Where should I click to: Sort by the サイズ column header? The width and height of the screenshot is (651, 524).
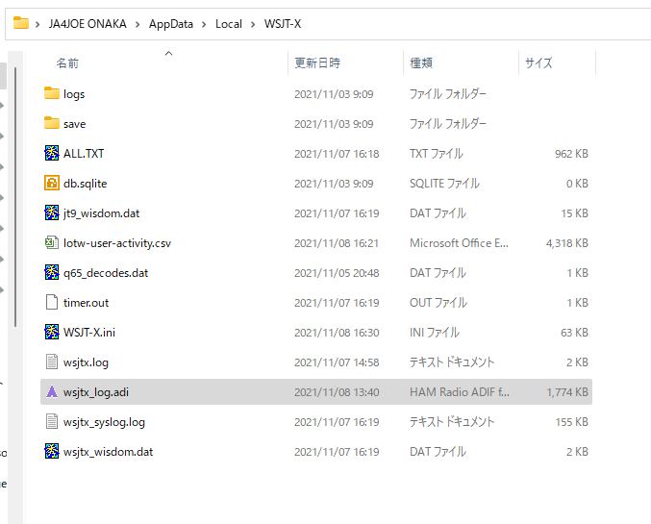[x=538, y=63]
